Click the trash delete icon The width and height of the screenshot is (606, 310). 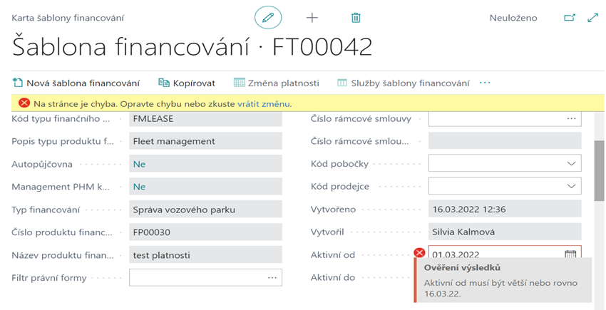pos(356,18)
